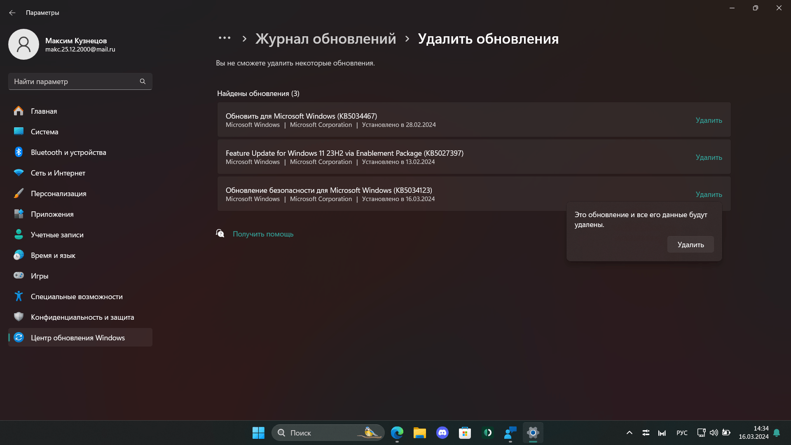
Task: Select Bluetooth и устройства section
Action: tap(80, 152)
